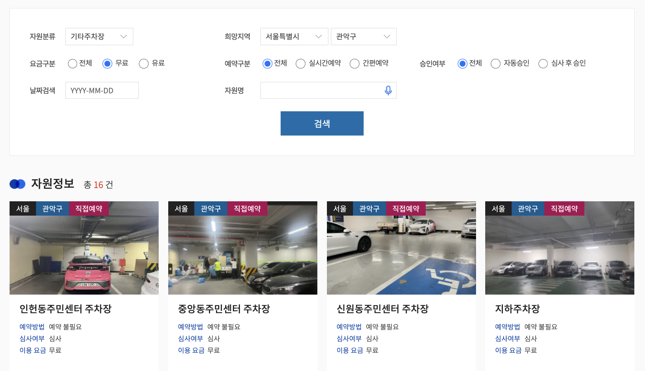Click 직접예약 tag on 지하주차장 card
The height and width of the screenshot is (371, 645).
(x=564, y=209)
